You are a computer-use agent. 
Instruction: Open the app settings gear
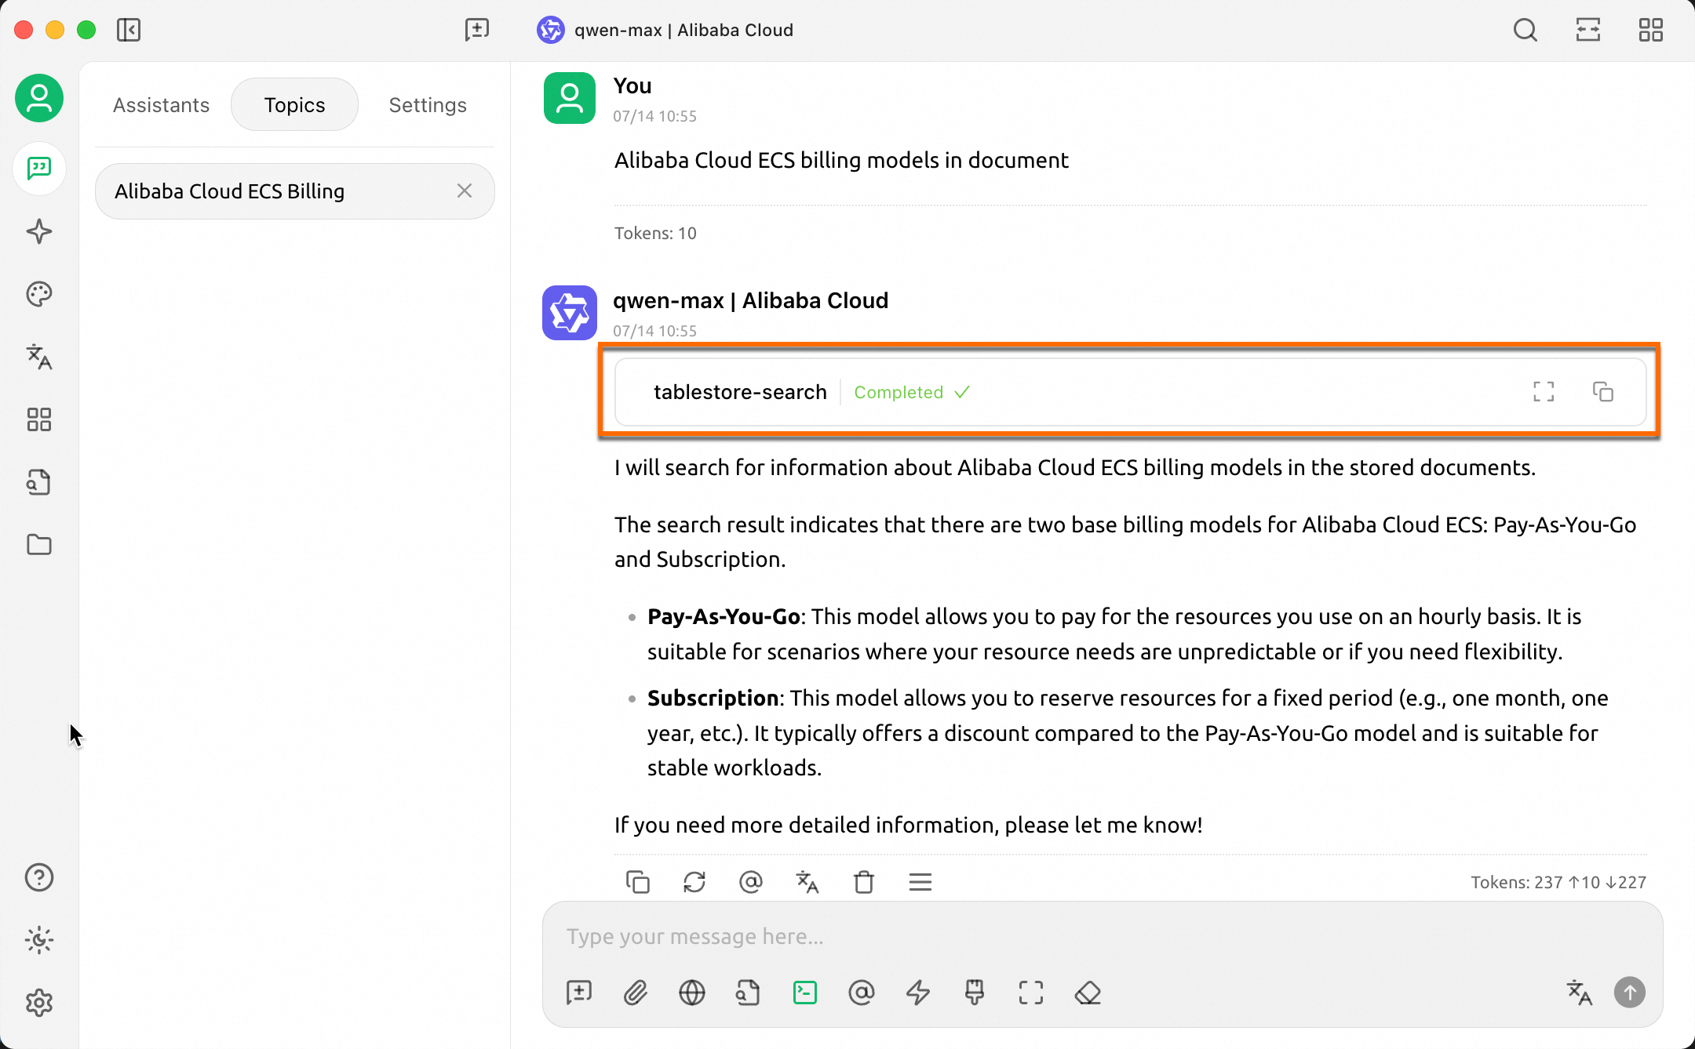point(39,1003)
